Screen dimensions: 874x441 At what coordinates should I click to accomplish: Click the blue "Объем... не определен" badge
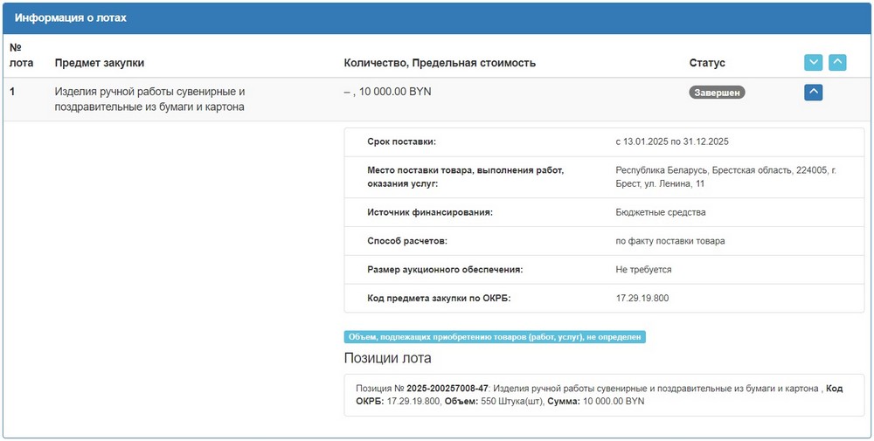coord(495,337)
